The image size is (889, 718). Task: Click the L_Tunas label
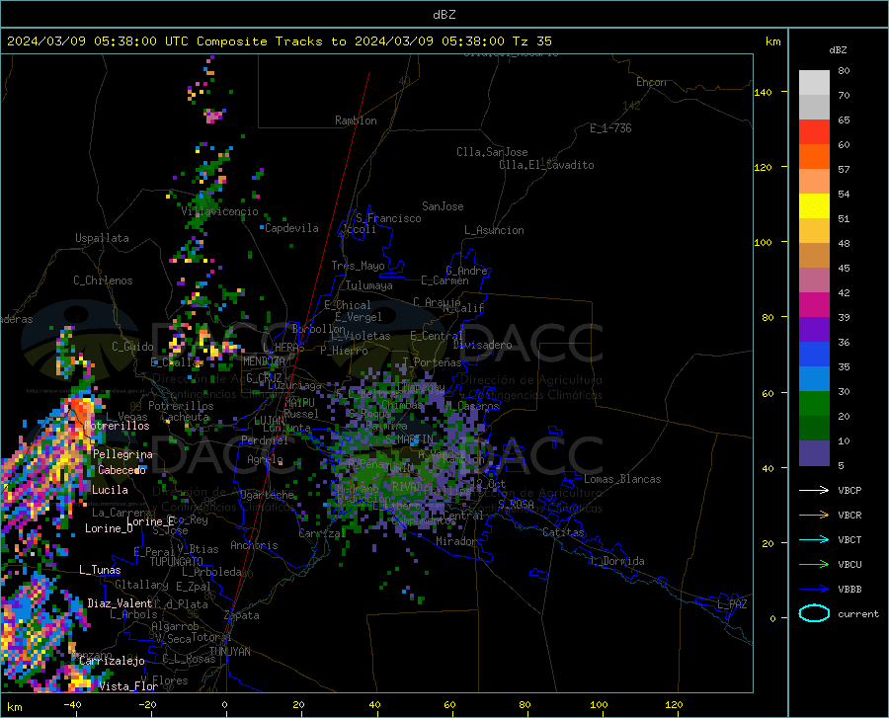100,570
